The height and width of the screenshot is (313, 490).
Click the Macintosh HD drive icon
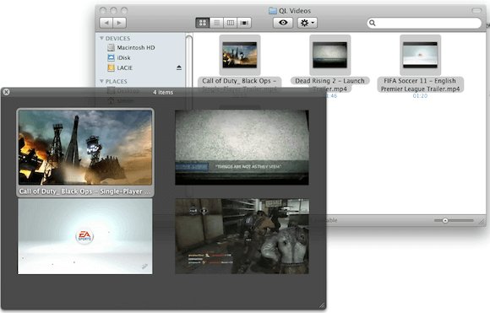click(111, 47)
